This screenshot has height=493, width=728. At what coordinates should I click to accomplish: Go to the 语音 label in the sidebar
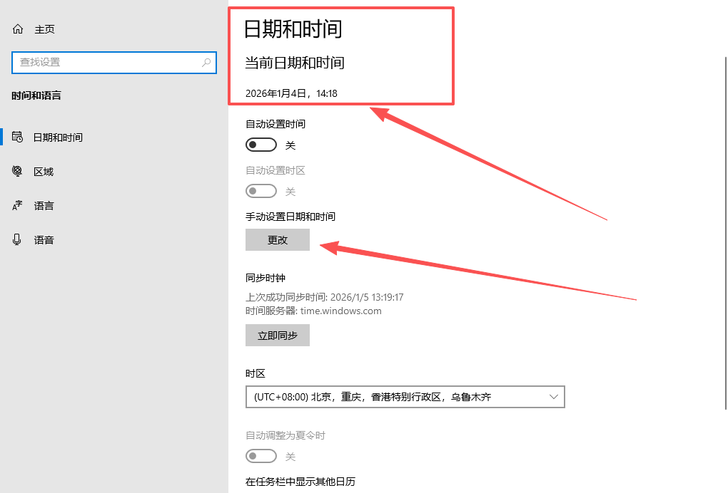[x=44, y=240]
